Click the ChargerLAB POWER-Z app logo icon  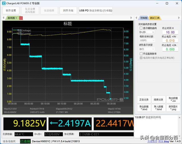[4, 3]
